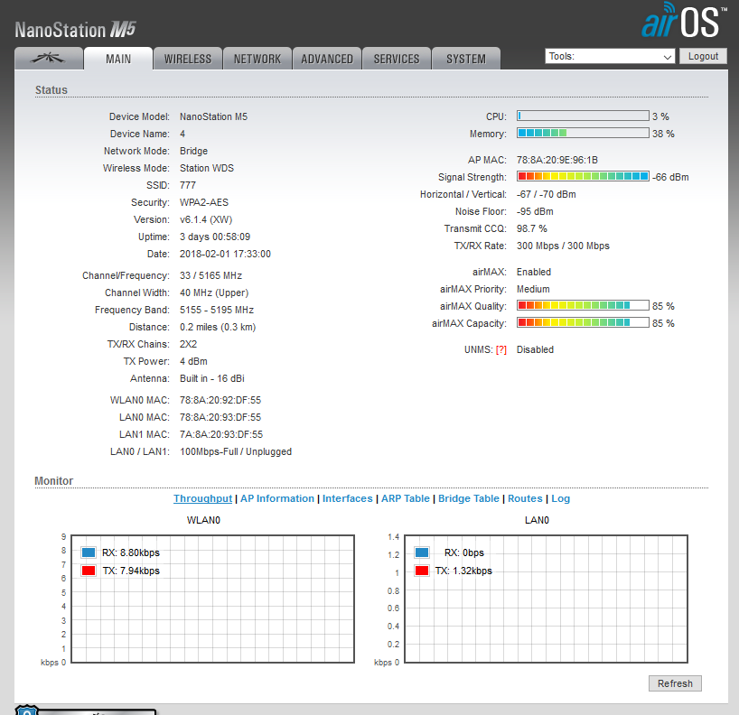Select WLAN0 MAC 78:8A:20:92:DF:55
Image resolution: width=739 pixels, height=715 pixels.
pyautogui.click(x=220, y=400)
